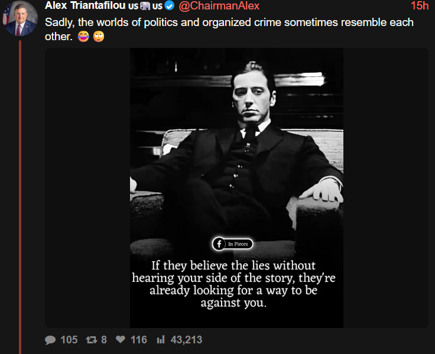The height and width of the screenshot is (354, 435).
Task: Click the retweet count of 8
Action: 104,340
